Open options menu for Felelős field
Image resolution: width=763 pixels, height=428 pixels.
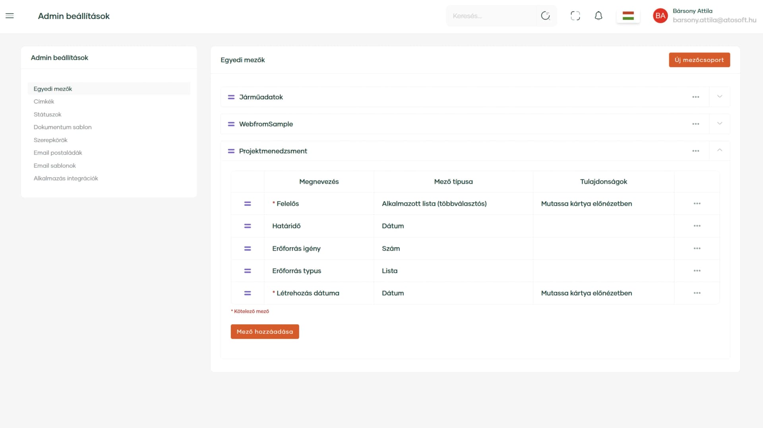[x=697, y=203]
